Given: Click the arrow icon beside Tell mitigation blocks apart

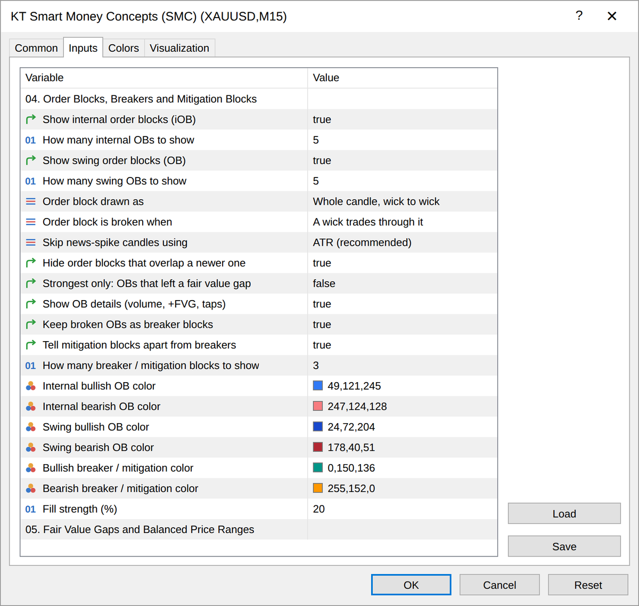Looking at the screenshot, I should [31, 345].
